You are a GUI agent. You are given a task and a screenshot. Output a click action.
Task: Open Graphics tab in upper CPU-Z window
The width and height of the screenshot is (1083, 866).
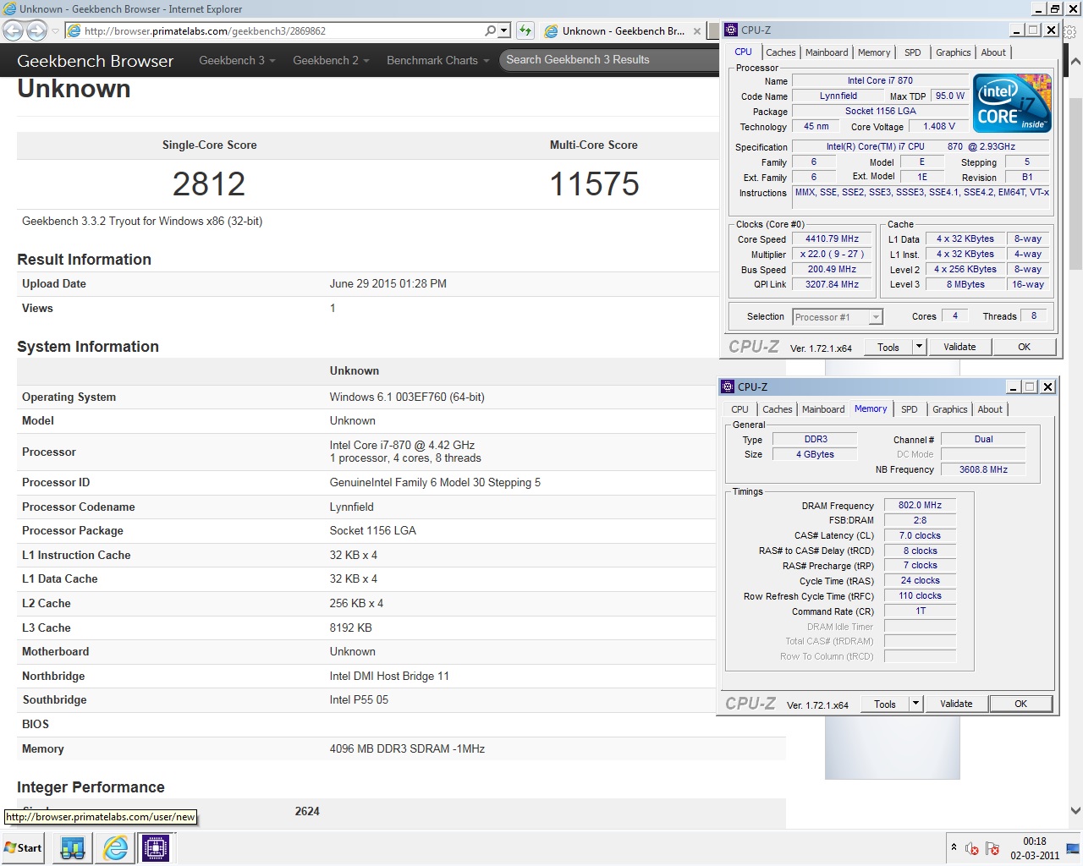tap(954, 52)
